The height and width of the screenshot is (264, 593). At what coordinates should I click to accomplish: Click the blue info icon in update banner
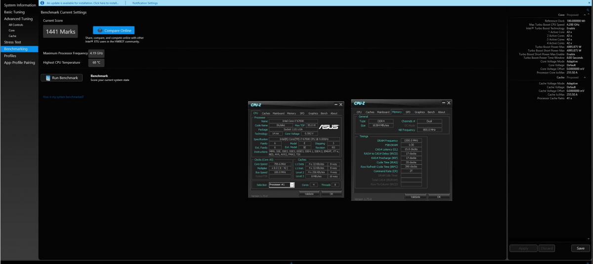[42, 3]
